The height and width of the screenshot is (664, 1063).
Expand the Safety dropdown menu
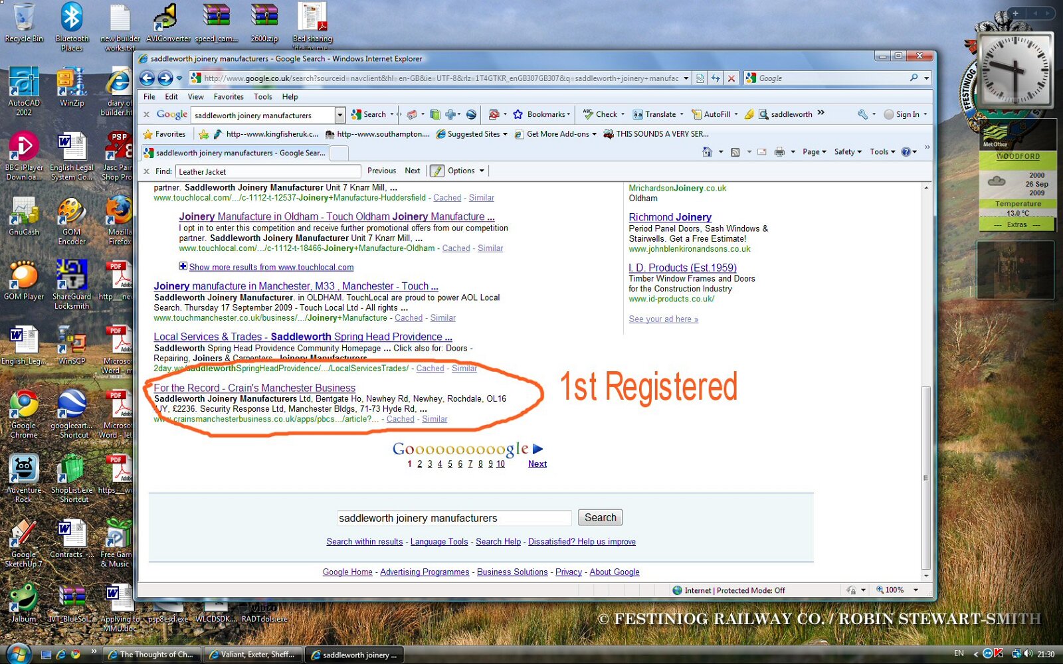[848, 152]
